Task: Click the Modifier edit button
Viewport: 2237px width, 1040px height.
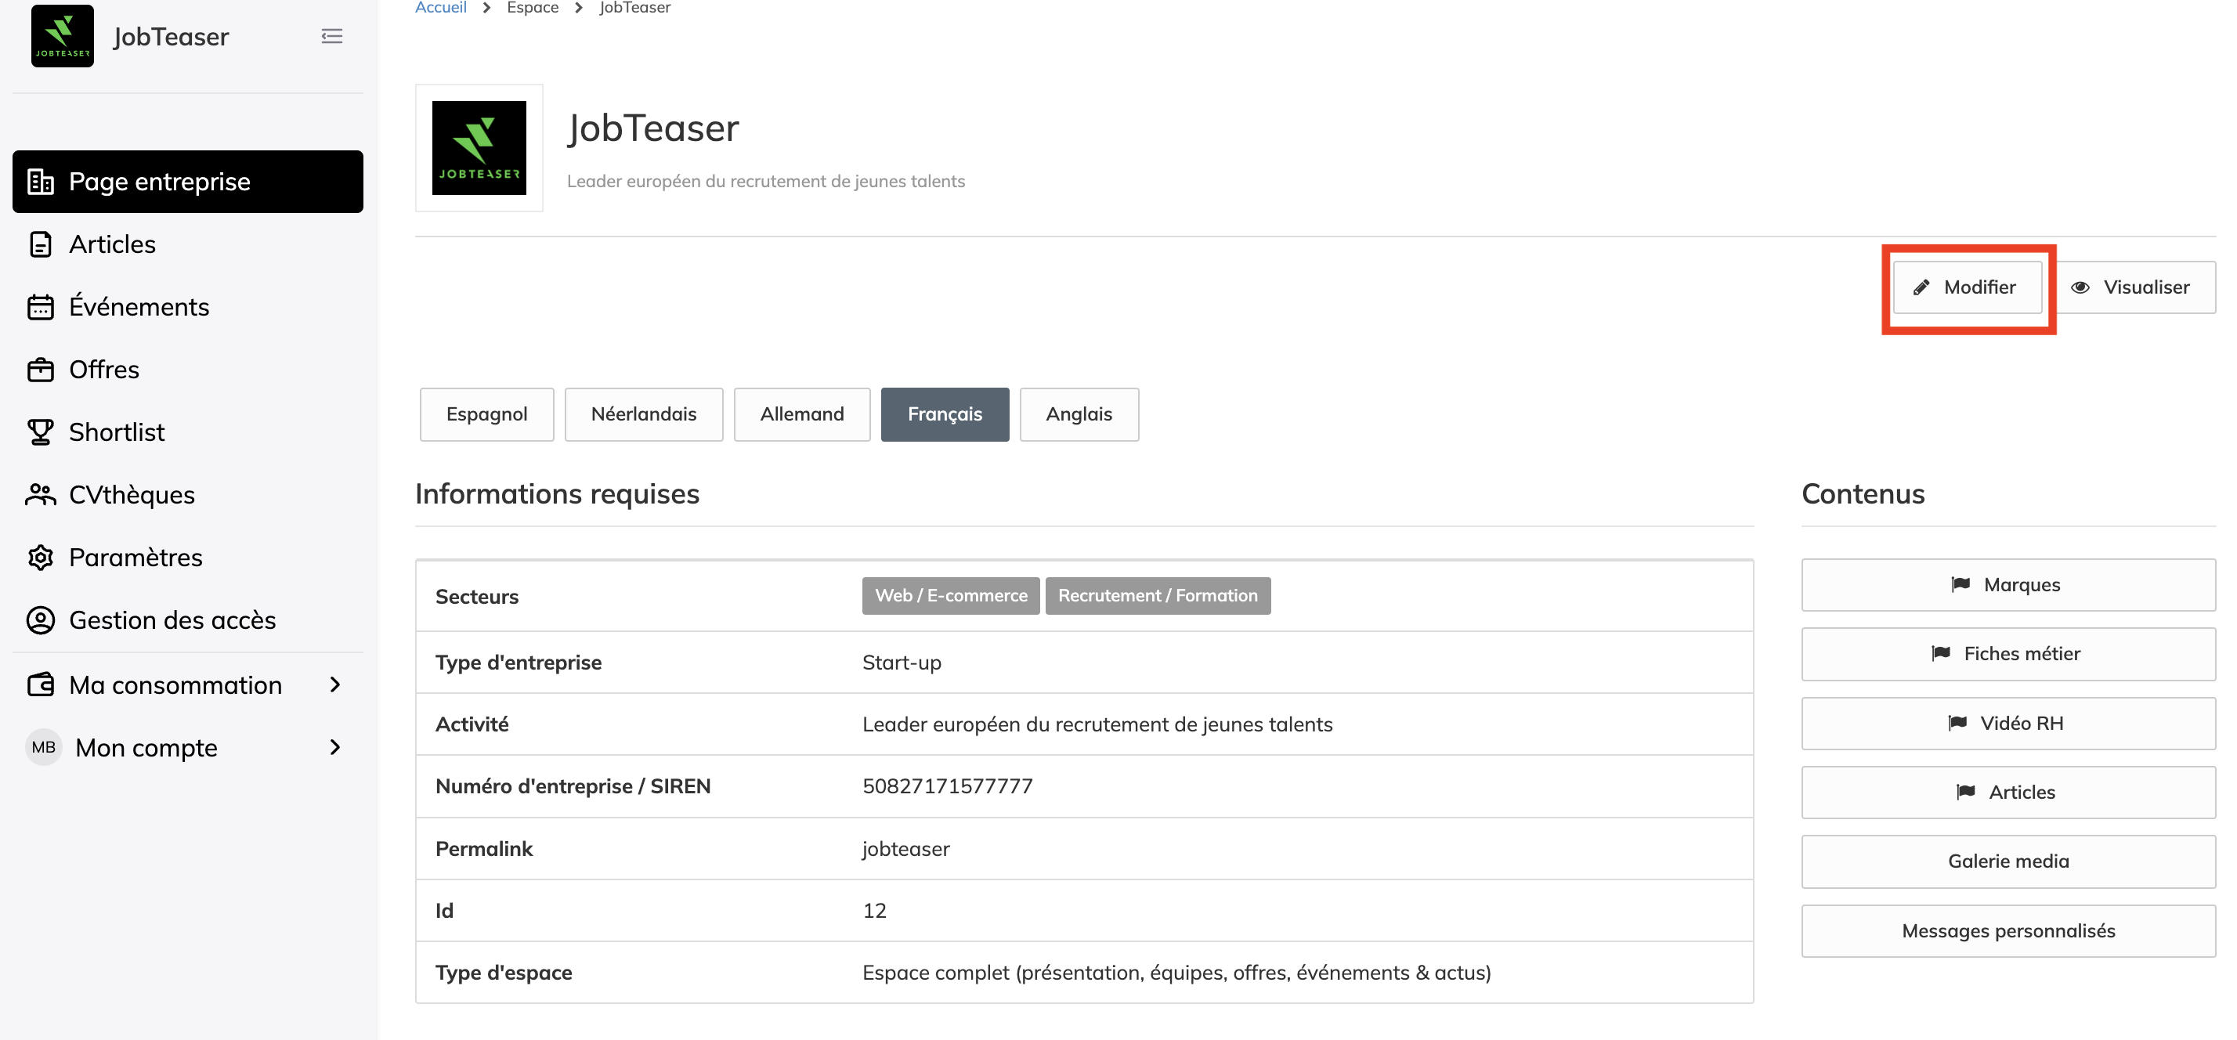Action: [x=1967, y=287]
